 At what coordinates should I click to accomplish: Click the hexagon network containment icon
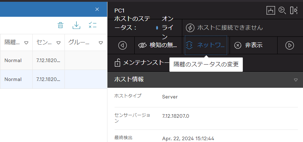(189, 45)
